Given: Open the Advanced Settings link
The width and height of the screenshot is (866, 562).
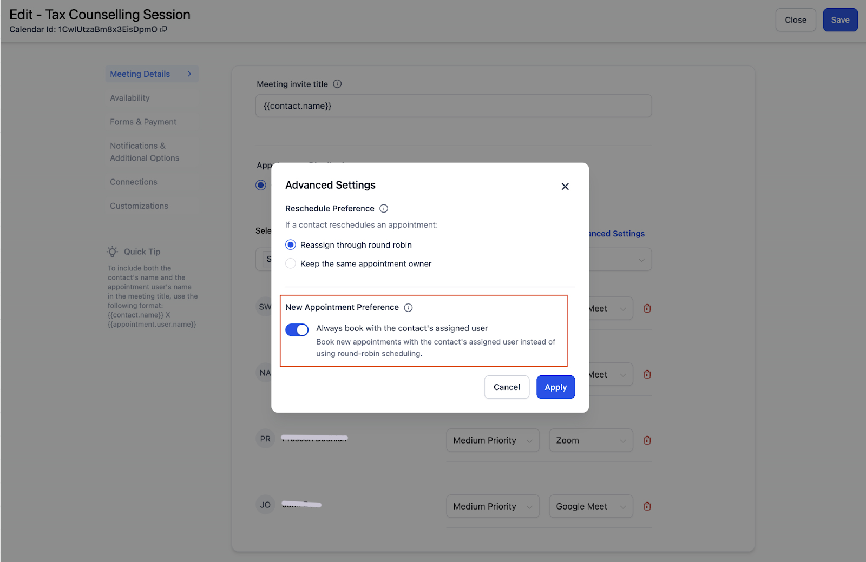Looking at the screenshot, I should coord(616,234).
